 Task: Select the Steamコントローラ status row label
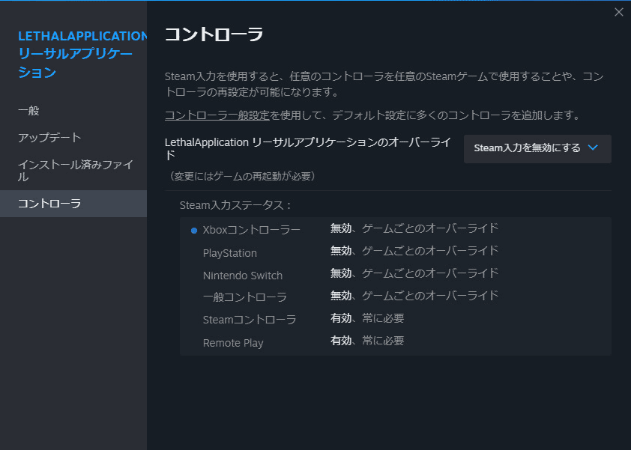pyautogui.click(x=250, y=320)
